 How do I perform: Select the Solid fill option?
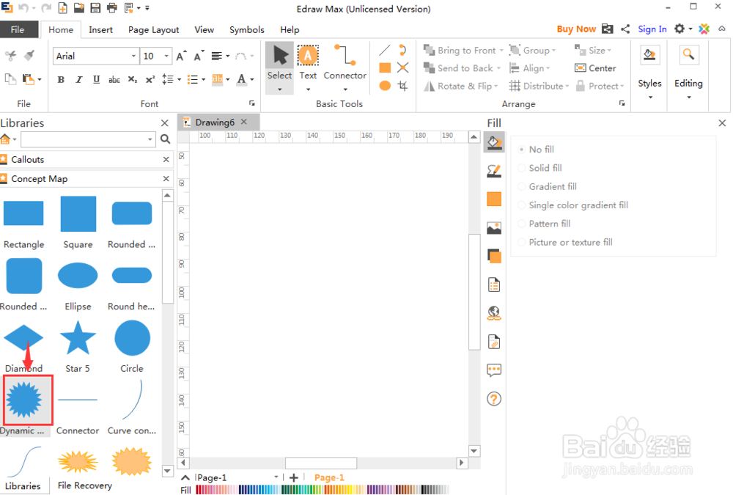[x=540, y=168]
